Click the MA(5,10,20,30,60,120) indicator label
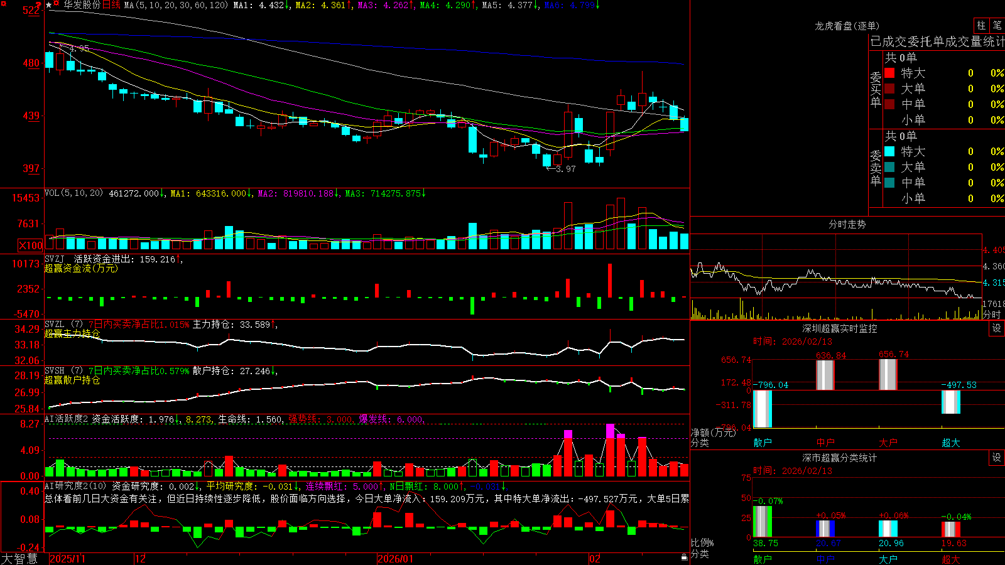This screenshot has height=565, width=1005. tap(176, 5)
